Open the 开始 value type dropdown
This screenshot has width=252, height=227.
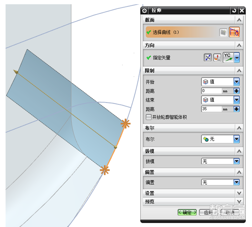[x=221, y=82]
